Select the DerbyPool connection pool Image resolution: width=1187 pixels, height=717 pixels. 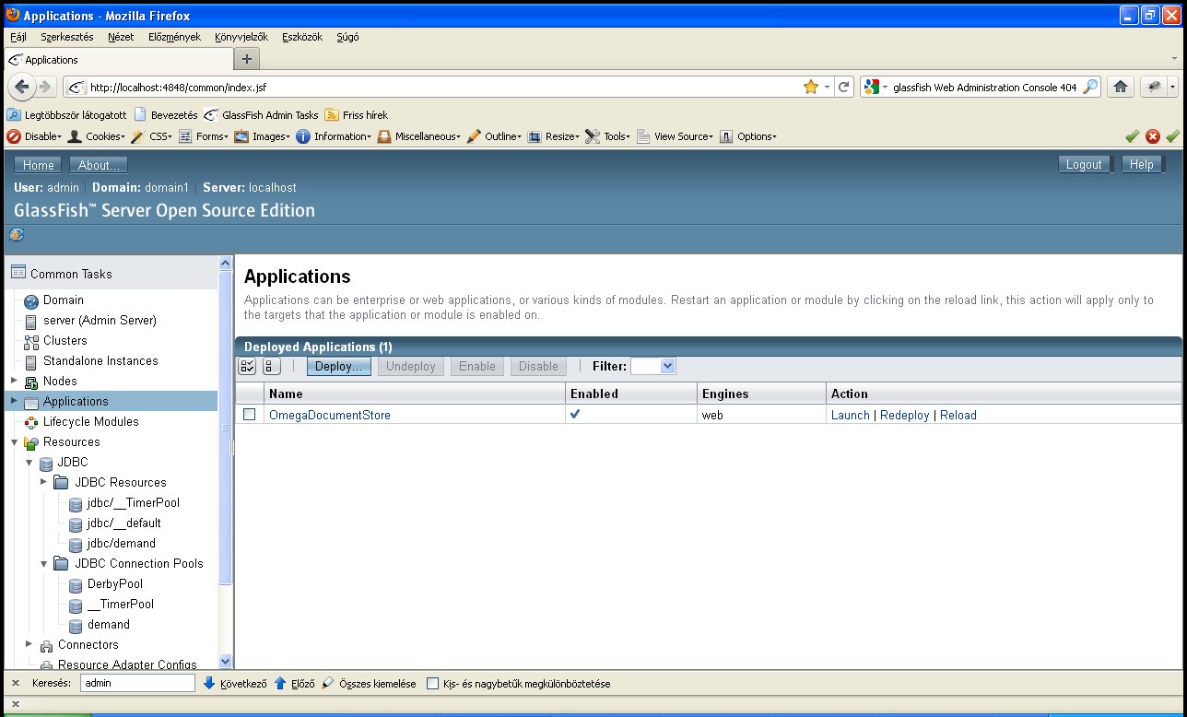(115, 584)
